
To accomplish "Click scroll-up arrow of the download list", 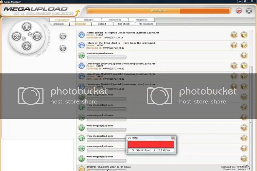I will (x=251, y=32).
